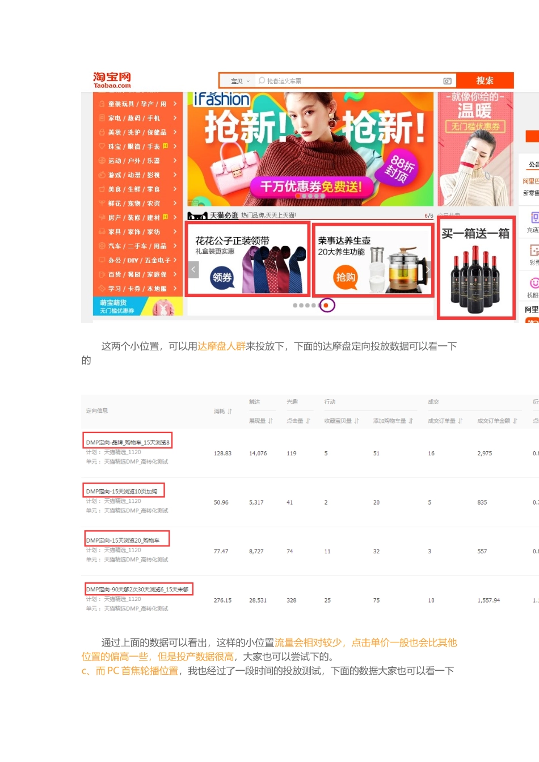Click the icon beside 童装玩具 / 孕产 / 用
This screenshot has width=539, height=762.
(102, 104)
